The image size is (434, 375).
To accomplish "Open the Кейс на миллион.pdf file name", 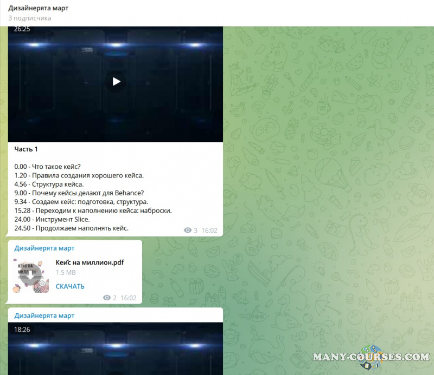I will 90,262.
